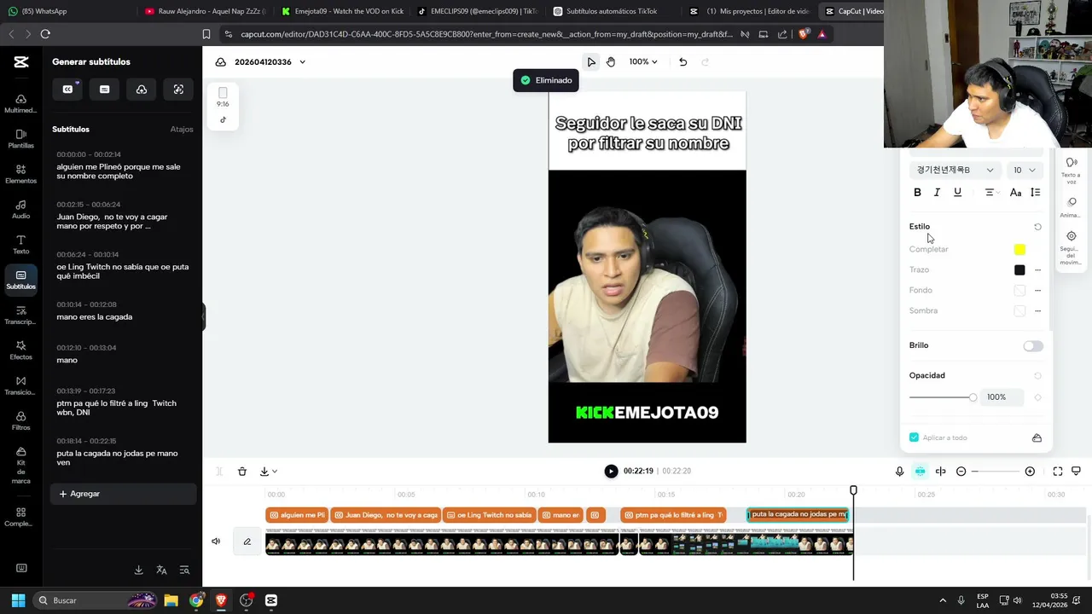The width and height of the screenshot is (1092, 614).
Task: Open the Complementos panel
Action: [20, 517]
